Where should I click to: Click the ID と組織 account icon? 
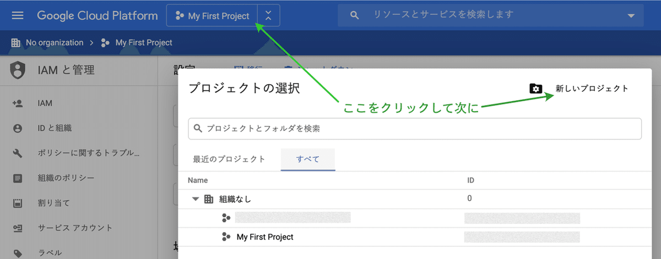[x=18, y=128]
